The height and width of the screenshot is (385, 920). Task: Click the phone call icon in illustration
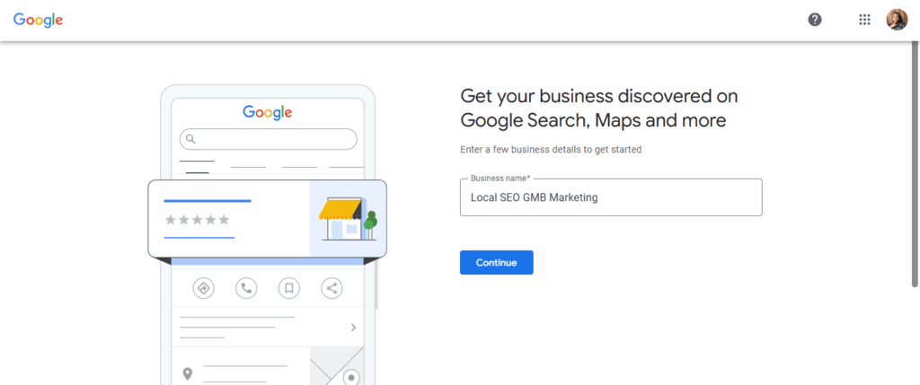[x=246, y=288]
